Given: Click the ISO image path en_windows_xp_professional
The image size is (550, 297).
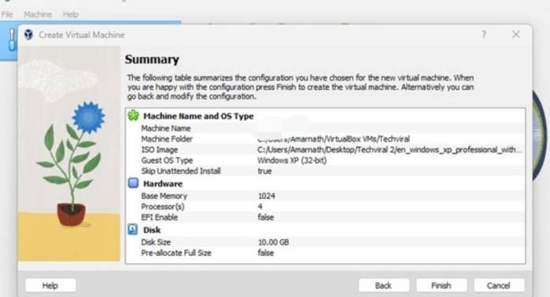Looking at the screenshot, I should 390,150.
